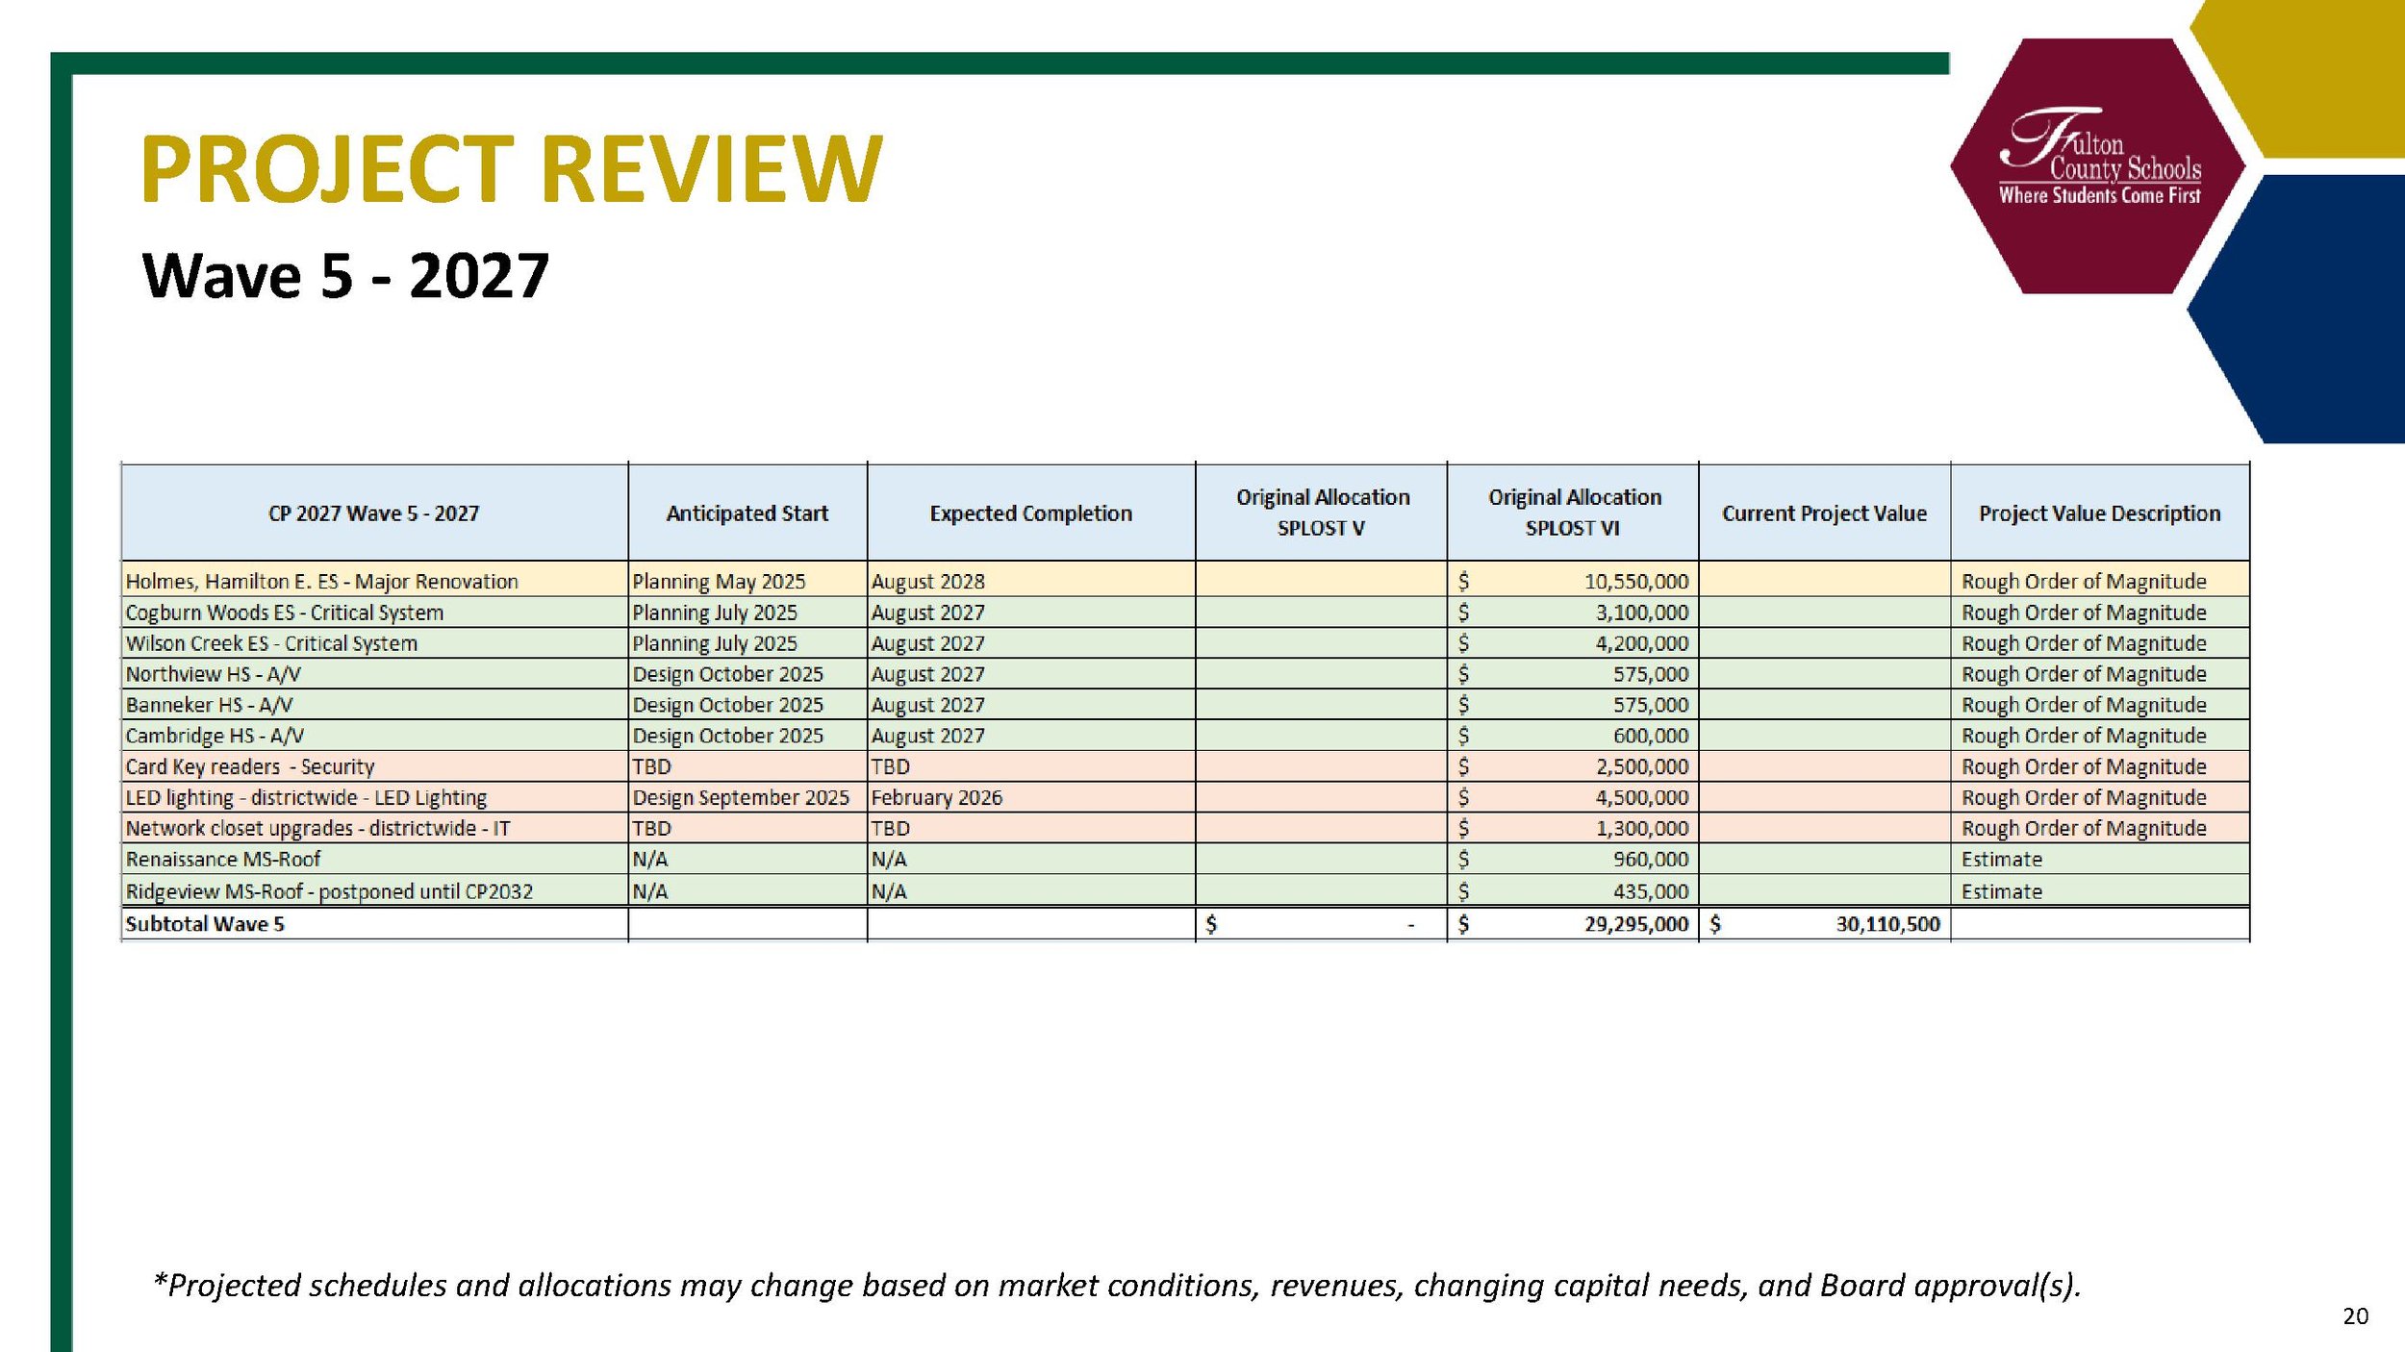
Task: Click Estimate in the Renaissance MS-Roof row
Action: coord(2002,859)
